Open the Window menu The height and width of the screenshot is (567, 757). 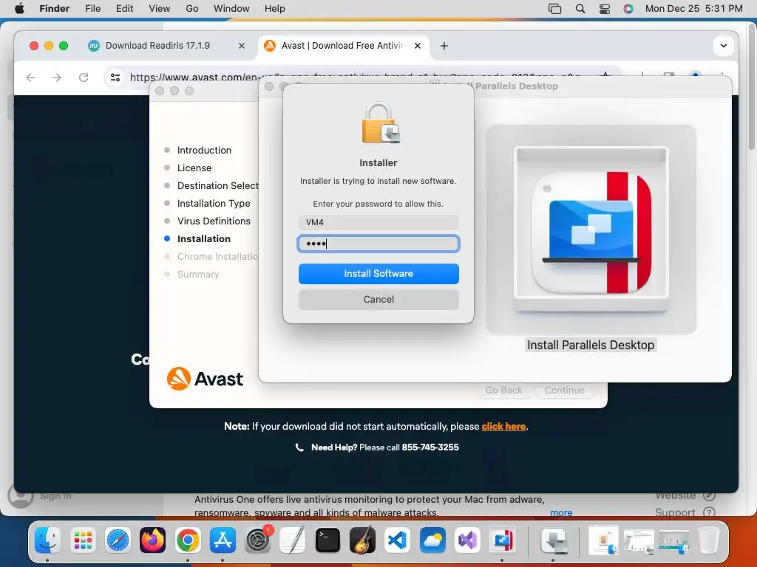[x=231, y=8]
